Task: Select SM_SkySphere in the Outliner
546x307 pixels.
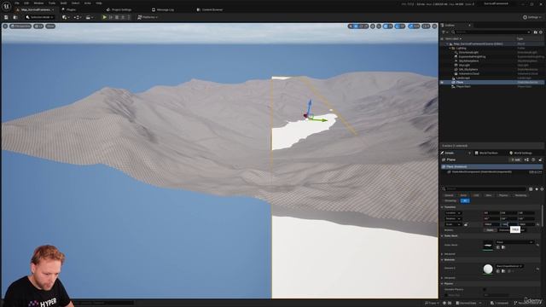Action: 468,69
